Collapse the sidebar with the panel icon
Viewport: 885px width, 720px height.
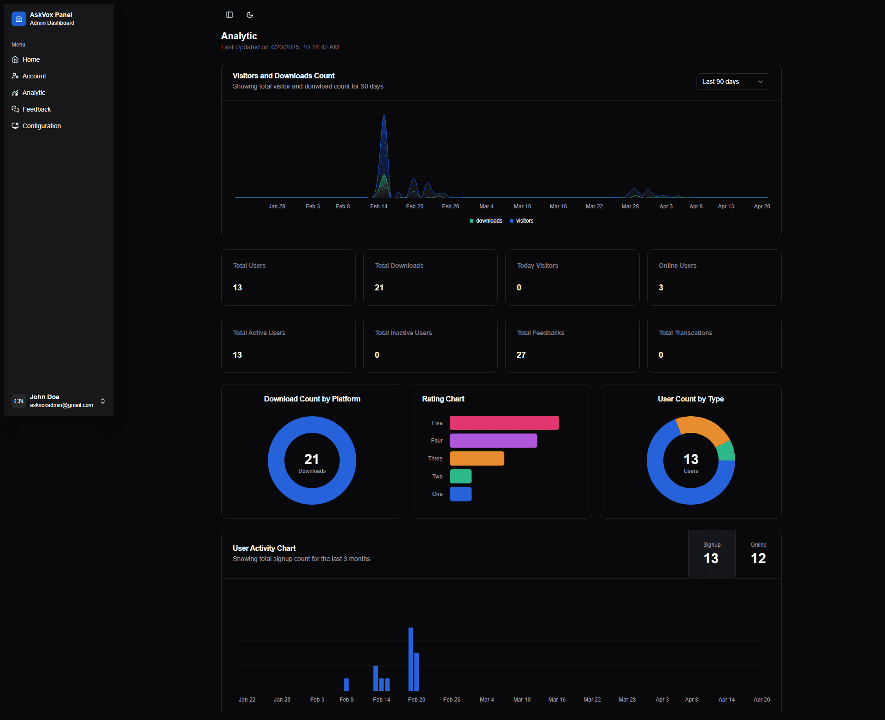229,15
